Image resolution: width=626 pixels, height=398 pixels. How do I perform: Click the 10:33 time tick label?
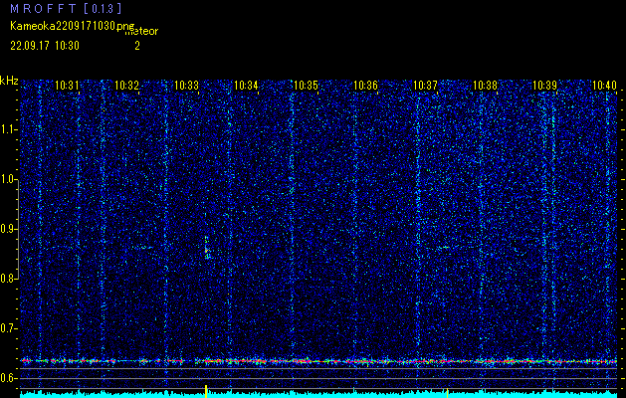tap(186, 85)
